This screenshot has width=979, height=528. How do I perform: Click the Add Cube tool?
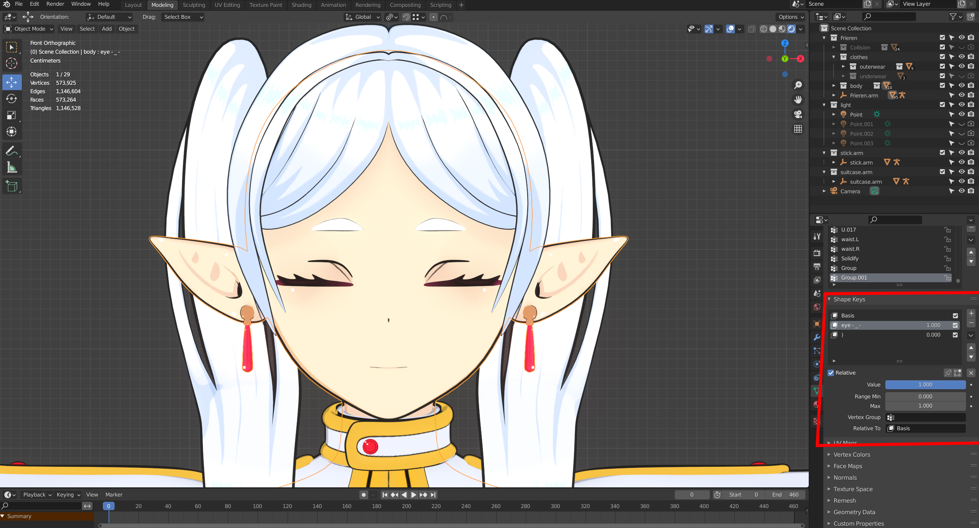tap(12, 186)
